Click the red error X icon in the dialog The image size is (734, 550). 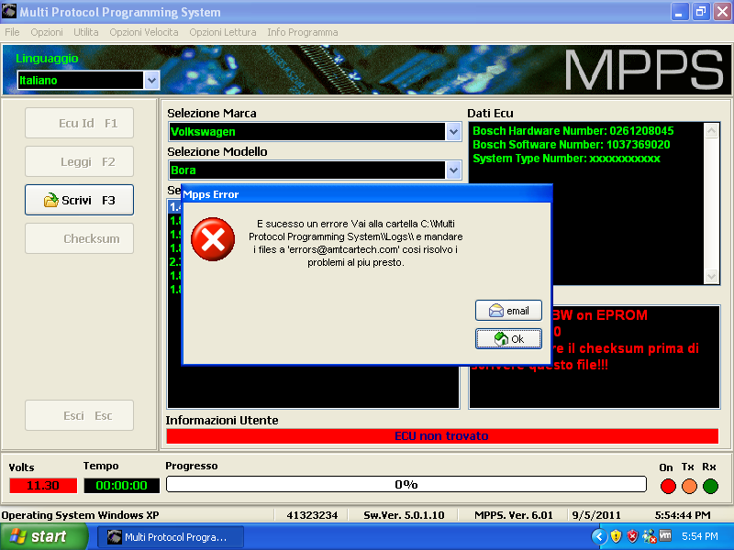click(213, 239)
